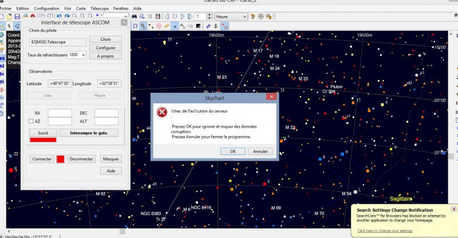Click OK in the Skychart error dialog

[x=233, y=151]
